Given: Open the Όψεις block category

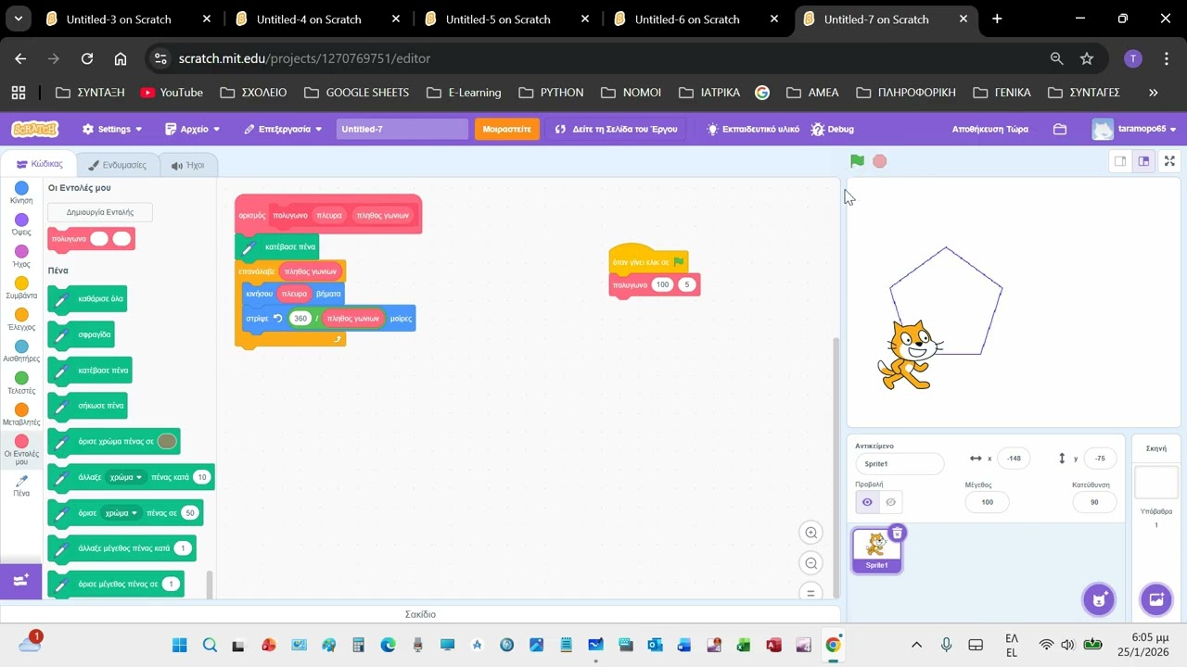Looking at the screenshot, I should 21,225.
